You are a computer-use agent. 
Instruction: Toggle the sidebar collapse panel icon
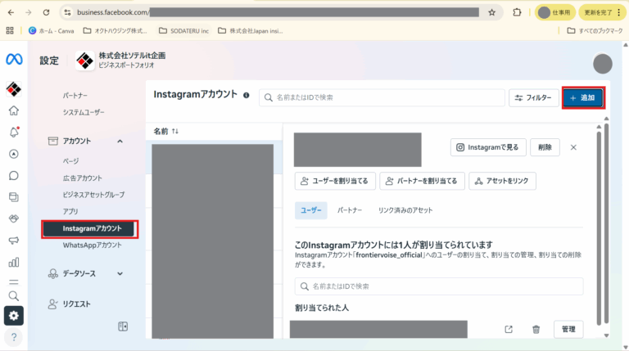(x=124, y=326)
